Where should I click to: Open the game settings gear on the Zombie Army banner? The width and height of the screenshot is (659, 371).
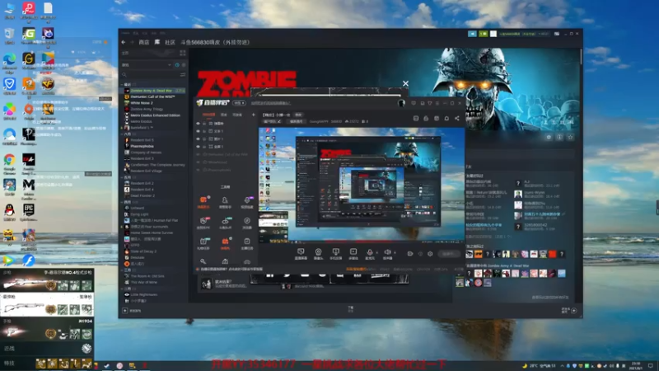[x=549, y=137]
